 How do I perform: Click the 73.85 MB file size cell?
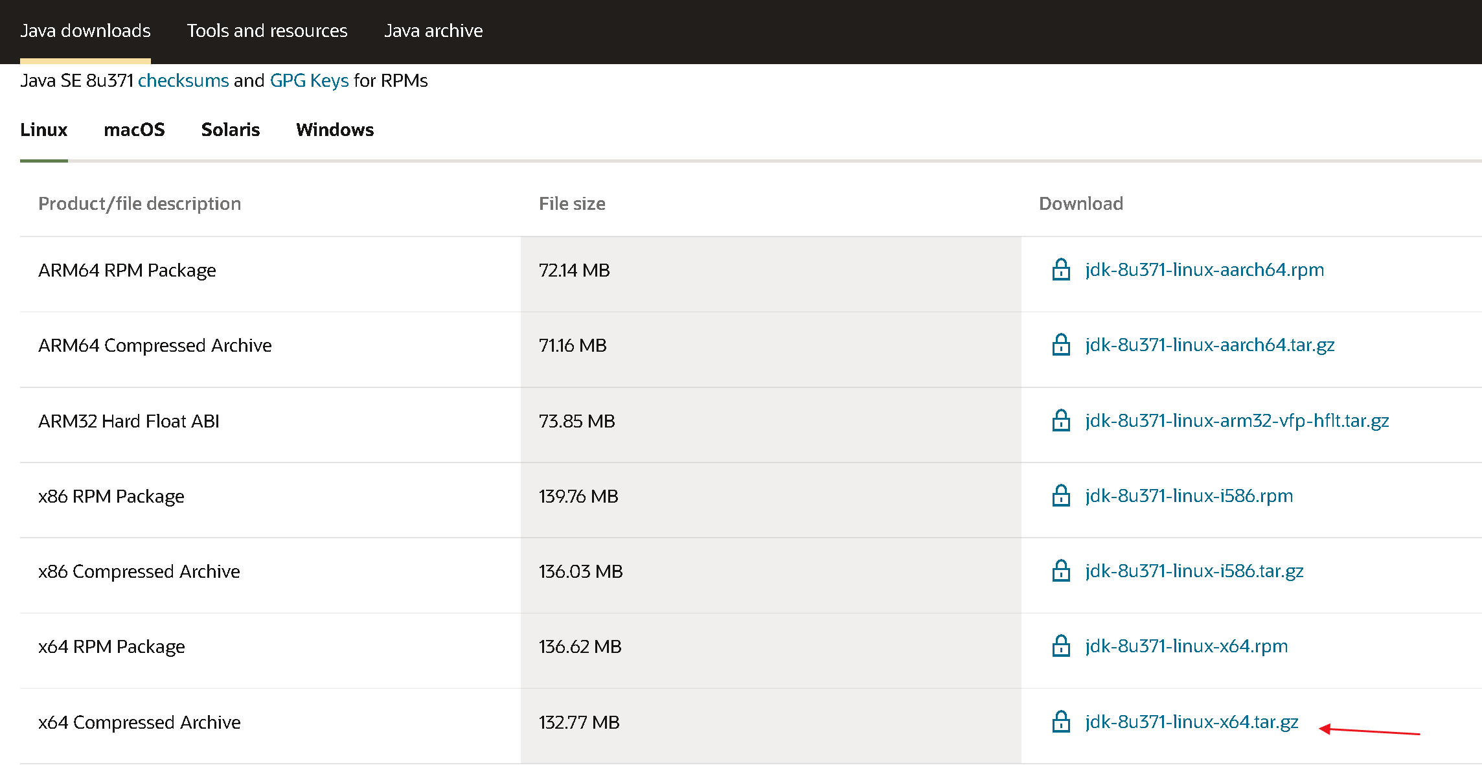point(771,425)
